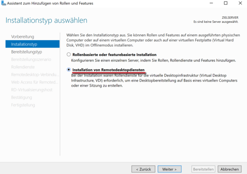
Task: Select Bereitstellungsszenario in the step list
Action: (31, 59)
